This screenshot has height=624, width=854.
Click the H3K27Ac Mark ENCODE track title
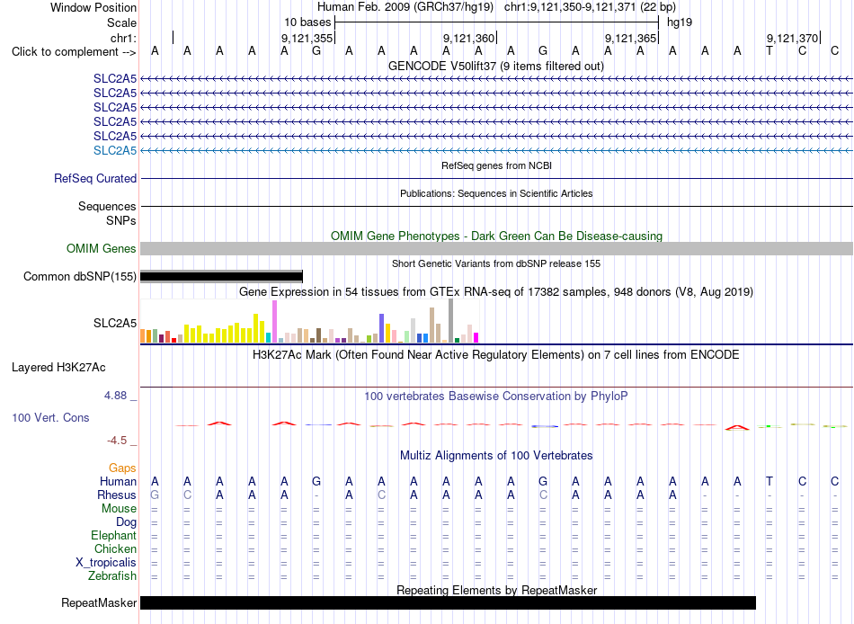496,355
